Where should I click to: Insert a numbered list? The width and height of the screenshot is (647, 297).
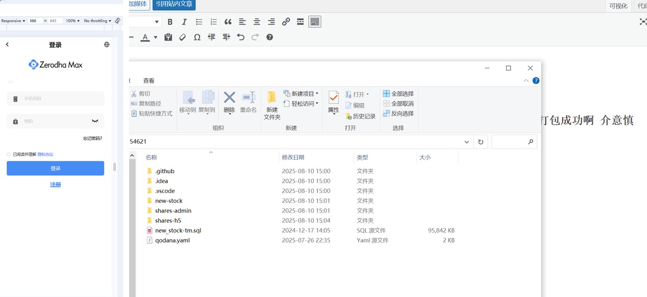[x=214, y=22]
